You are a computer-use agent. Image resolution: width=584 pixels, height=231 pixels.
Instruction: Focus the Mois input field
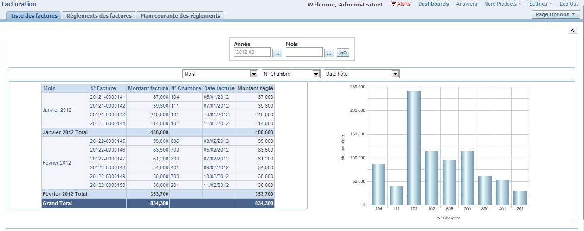click(x=304, y=52)
